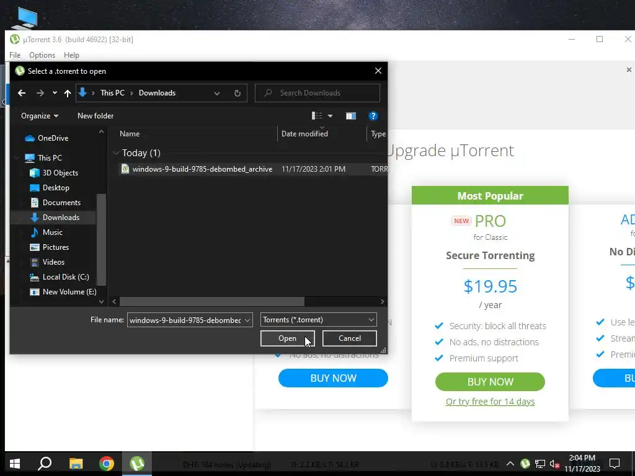This screenshot has width=635, height=476.
Task: Click µTorrent icon in system tray
Action: point(525,464)
